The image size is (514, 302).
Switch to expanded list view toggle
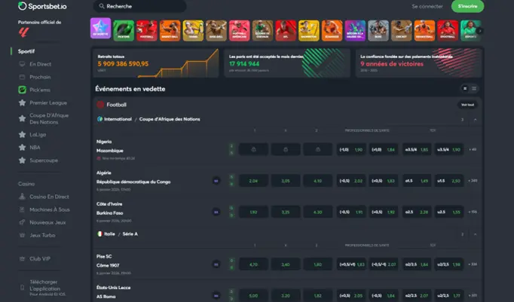[474, 88]
